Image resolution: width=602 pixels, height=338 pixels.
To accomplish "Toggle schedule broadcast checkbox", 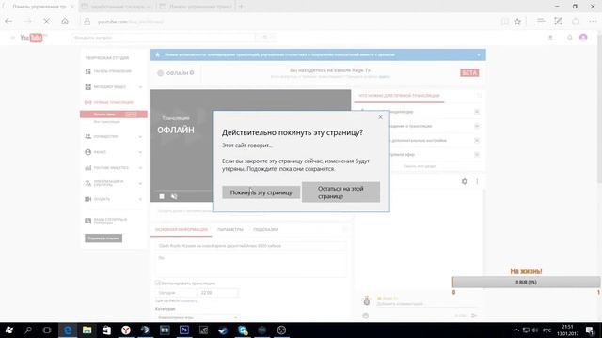I will pos(158,283).
